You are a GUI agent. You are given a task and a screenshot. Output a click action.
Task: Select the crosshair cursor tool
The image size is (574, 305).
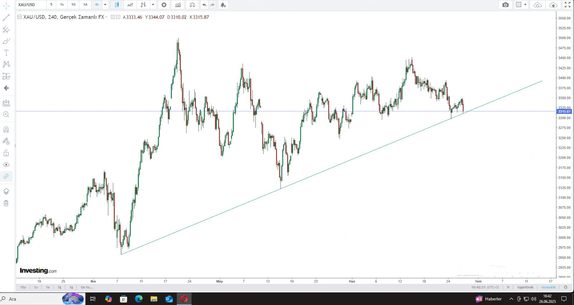[x=6, y=6]
